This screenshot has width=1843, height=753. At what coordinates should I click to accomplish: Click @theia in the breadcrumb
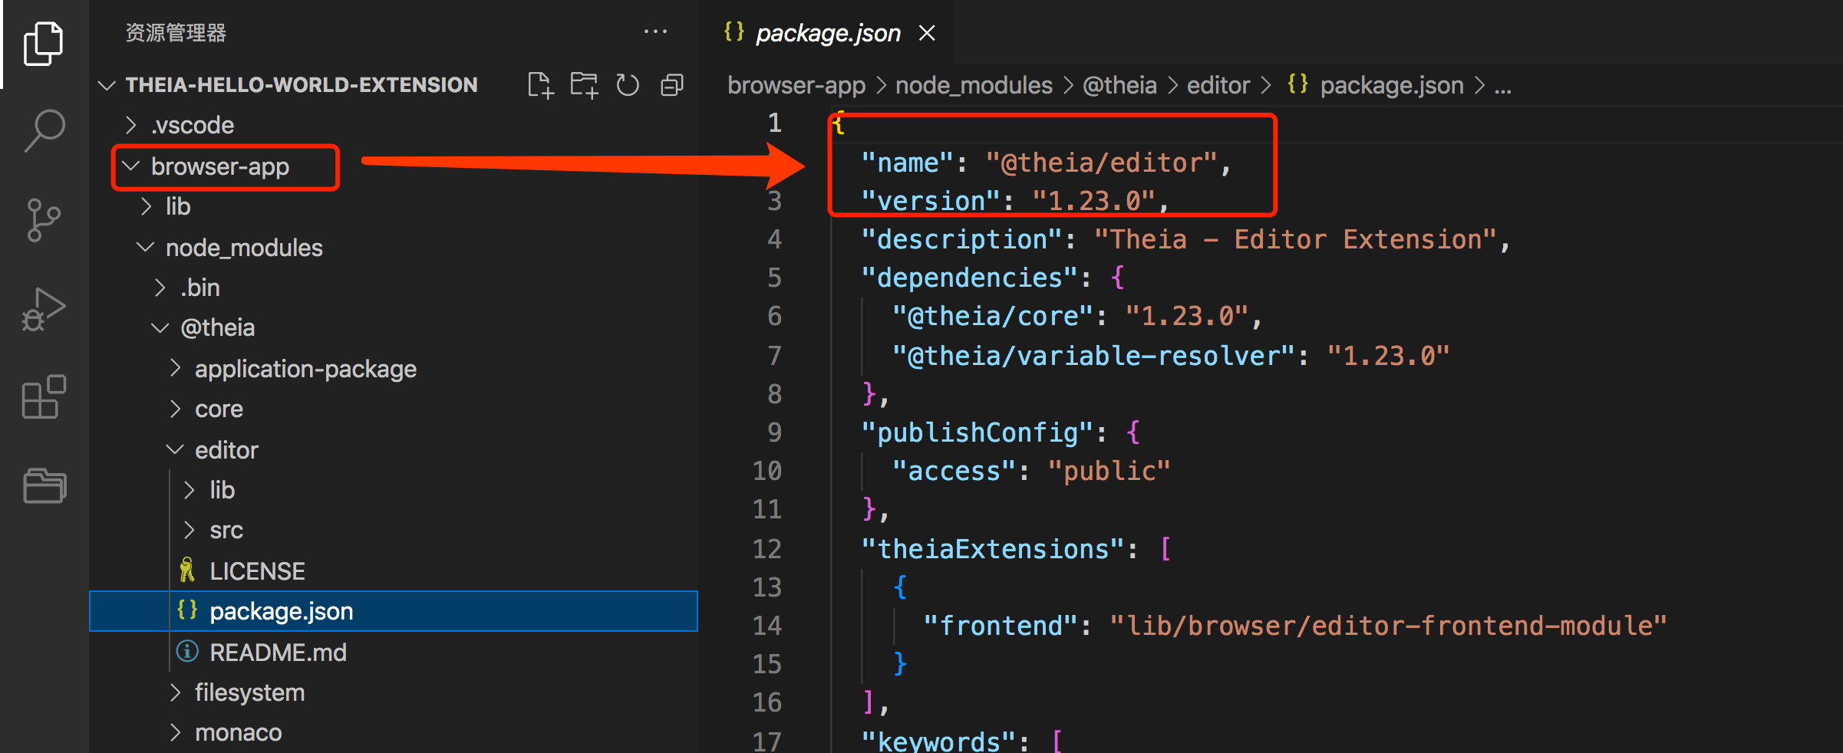1119,85
